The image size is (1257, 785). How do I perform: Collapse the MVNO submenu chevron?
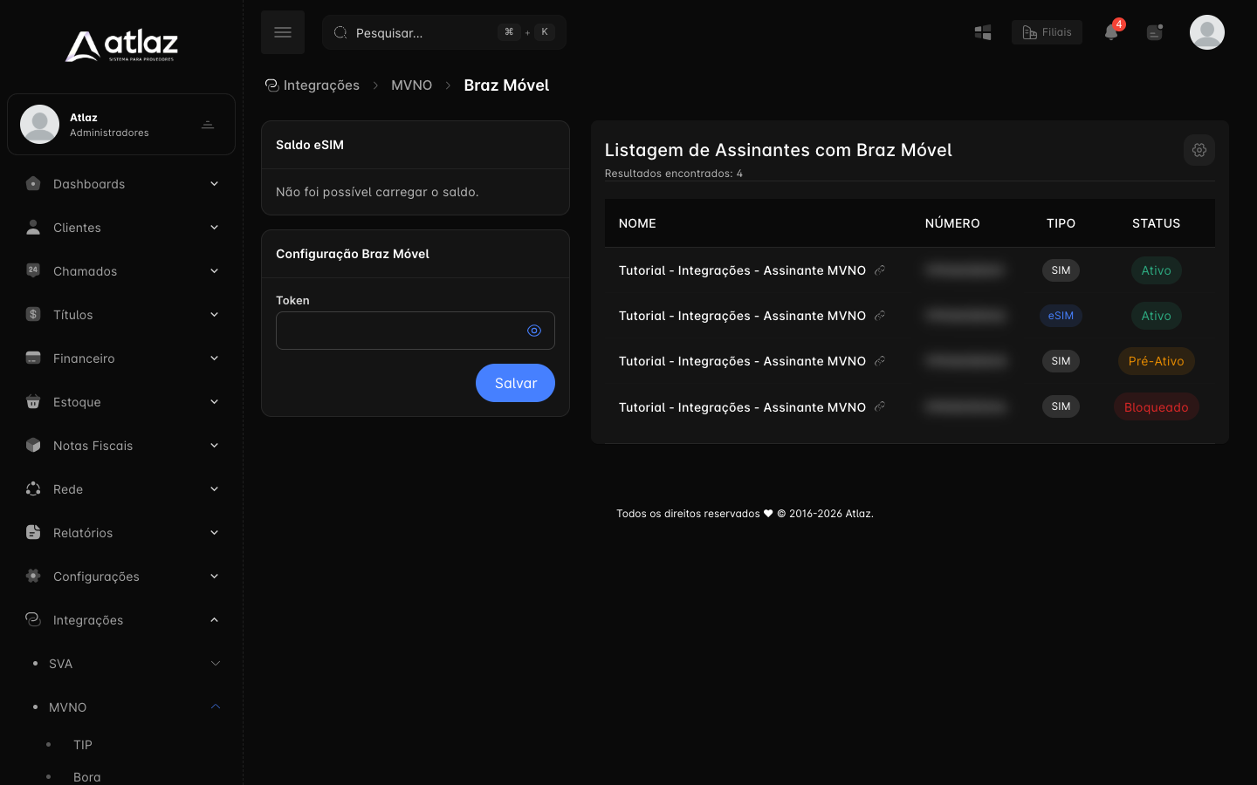[216, 706]
